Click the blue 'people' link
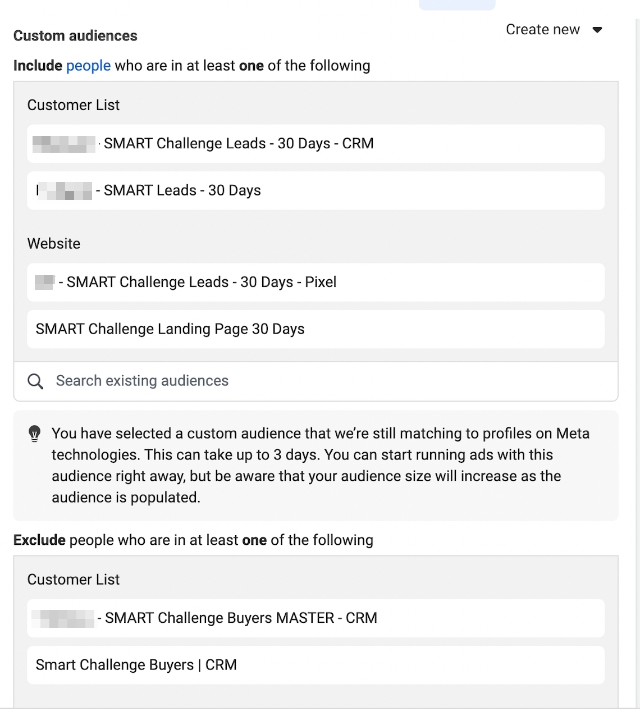 (88, 66)
